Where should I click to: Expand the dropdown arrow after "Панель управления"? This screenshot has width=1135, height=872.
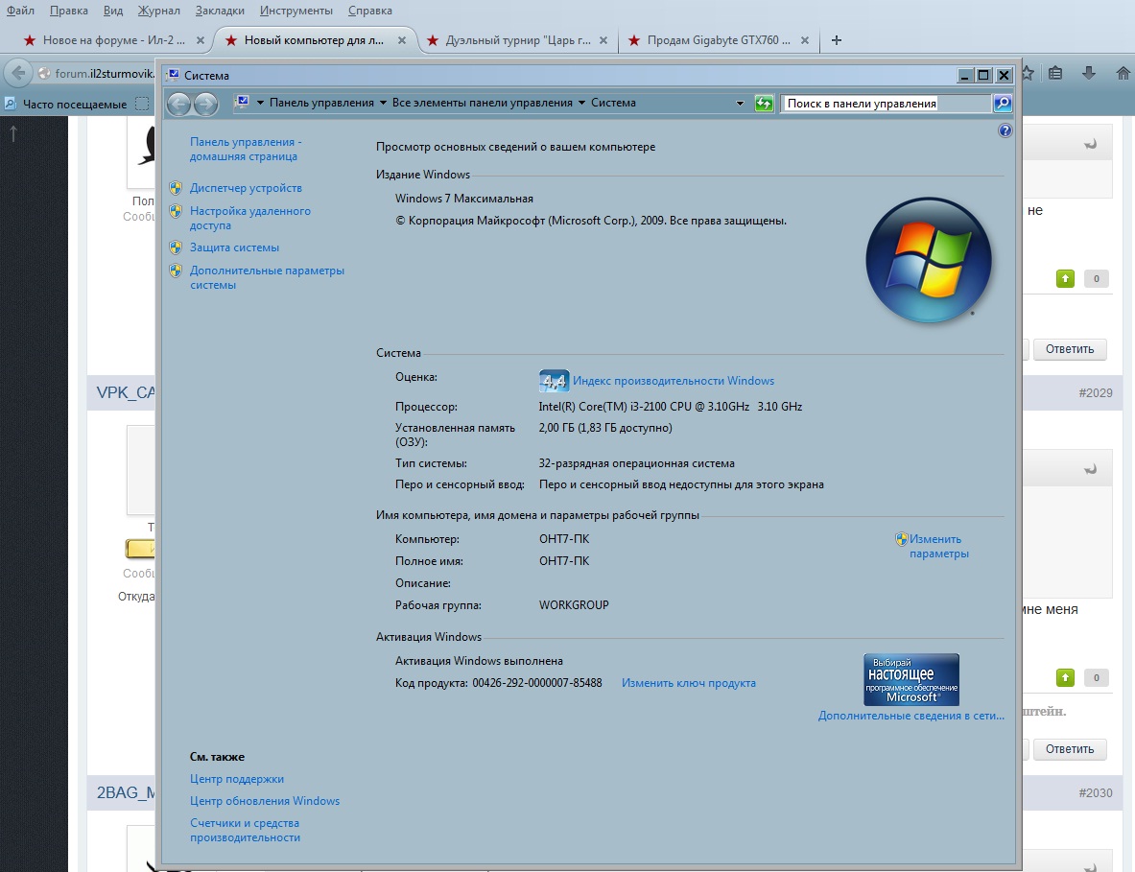pos(383,103)
